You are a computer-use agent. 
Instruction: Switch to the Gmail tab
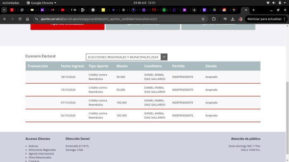[x=52, y=10]
